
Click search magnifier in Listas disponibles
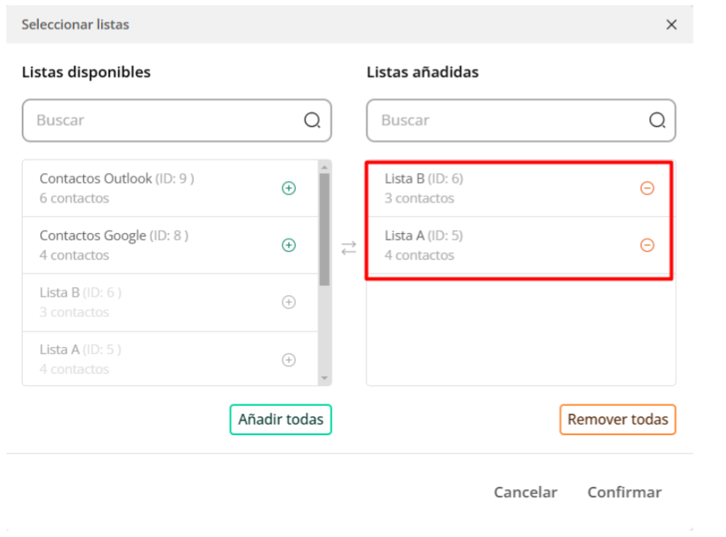coord(312,121)
